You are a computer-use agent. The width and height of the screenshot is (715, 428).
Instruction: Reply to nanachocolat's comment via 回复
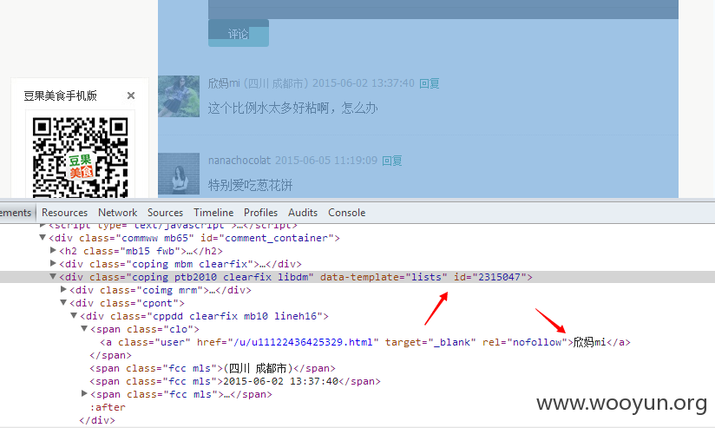392,160
